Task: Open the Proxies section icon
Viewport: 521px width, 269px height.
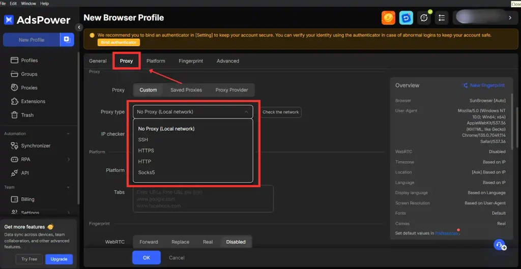Action: click(14, 87)
